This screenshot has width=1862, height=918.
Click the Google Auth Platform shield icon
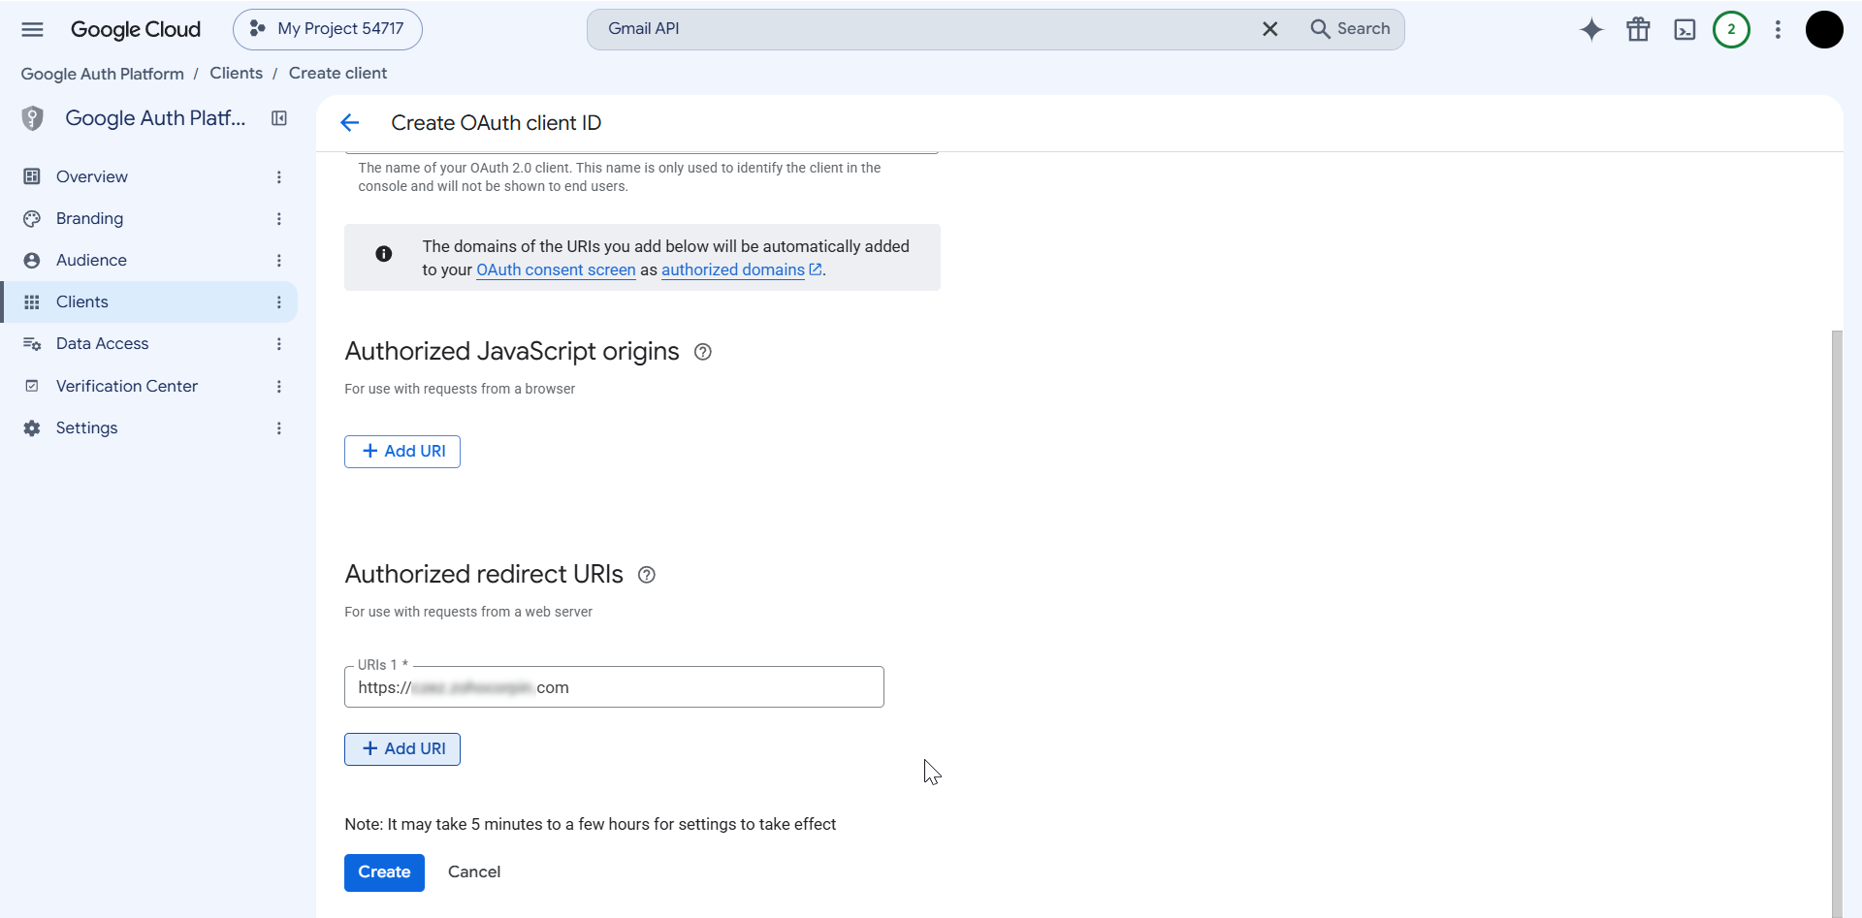(33, 118)
